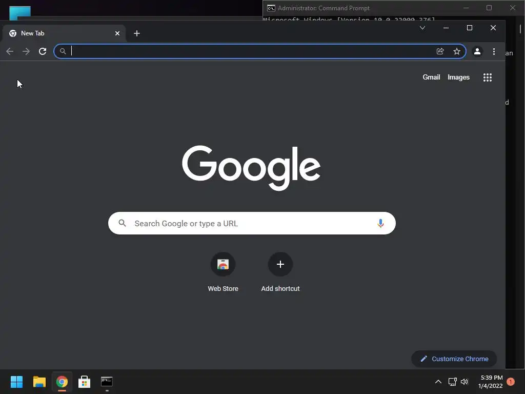
Task: Click the Chrome icon on the taskbar
Action: [x=62, y=382]
